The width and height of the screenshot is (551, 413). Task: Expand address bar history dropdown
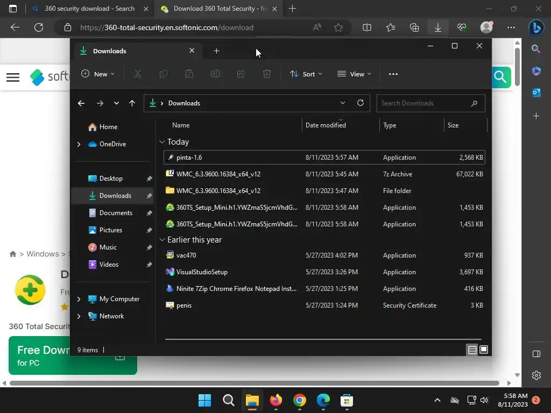pyautogui.click(x=343, y=103)
